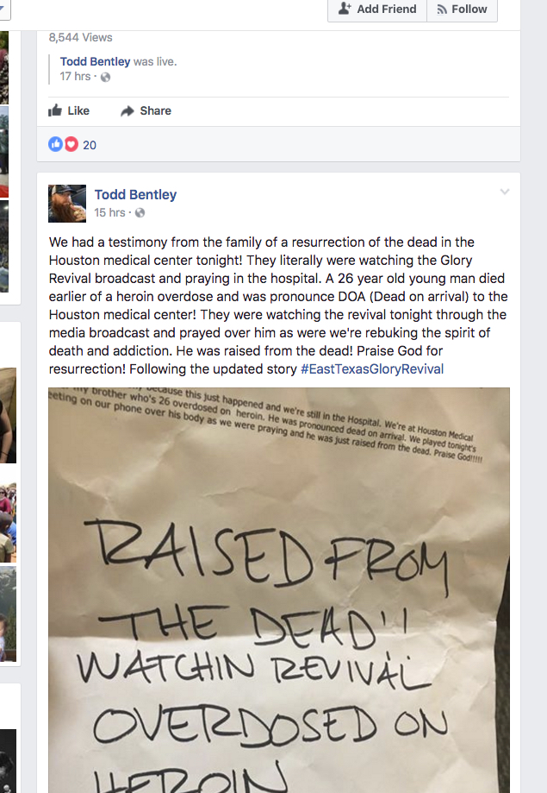This screenshot has height=793, width=547.
Task: Click Todd Bentley's profile picture thumbnail
Action: [x=67, y=204]
